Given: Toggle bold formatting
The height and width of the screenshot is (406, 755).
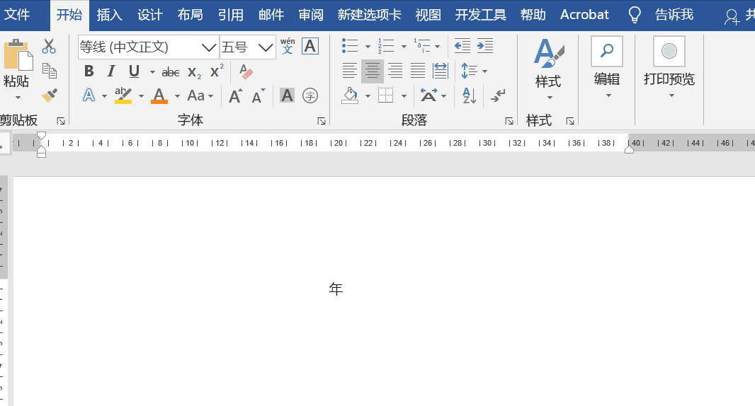Looking at the screenshot, I should (x=89, y=71).
